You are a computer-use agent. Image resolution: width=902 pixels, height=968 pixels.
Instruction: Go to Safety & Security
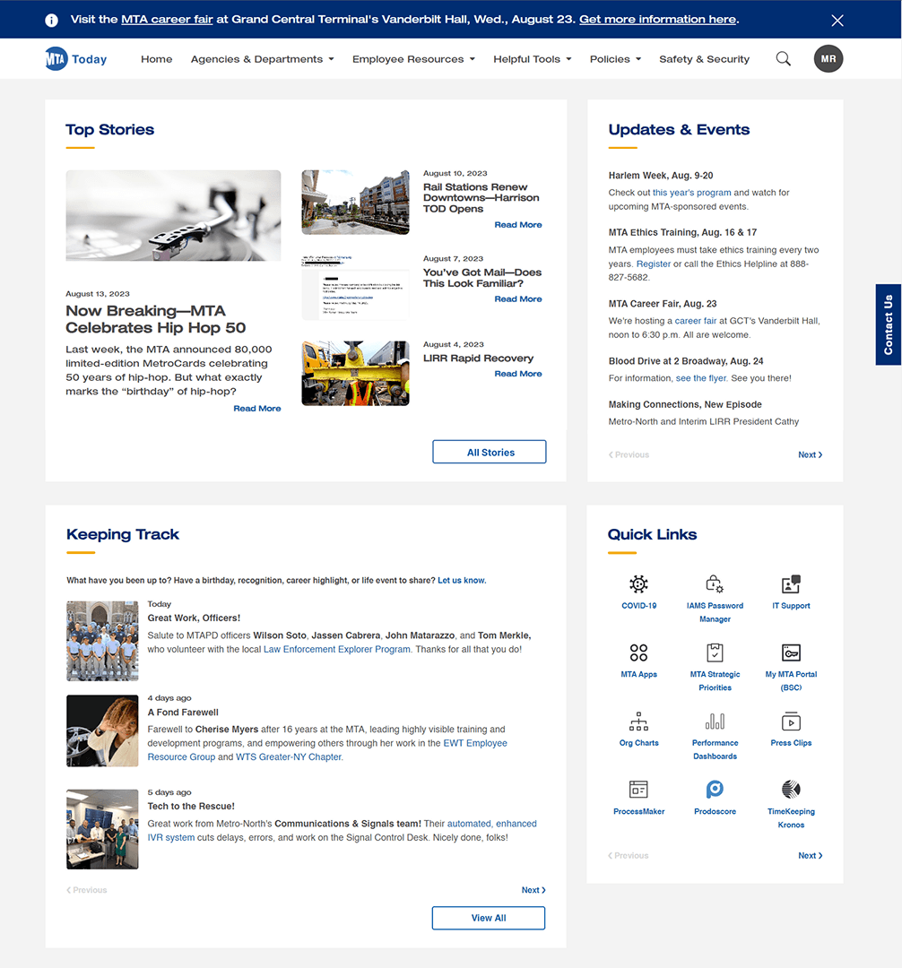tap(704, 58)
